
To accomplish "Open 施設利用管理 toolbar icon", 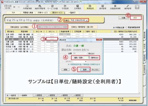I will click(40, 7).
